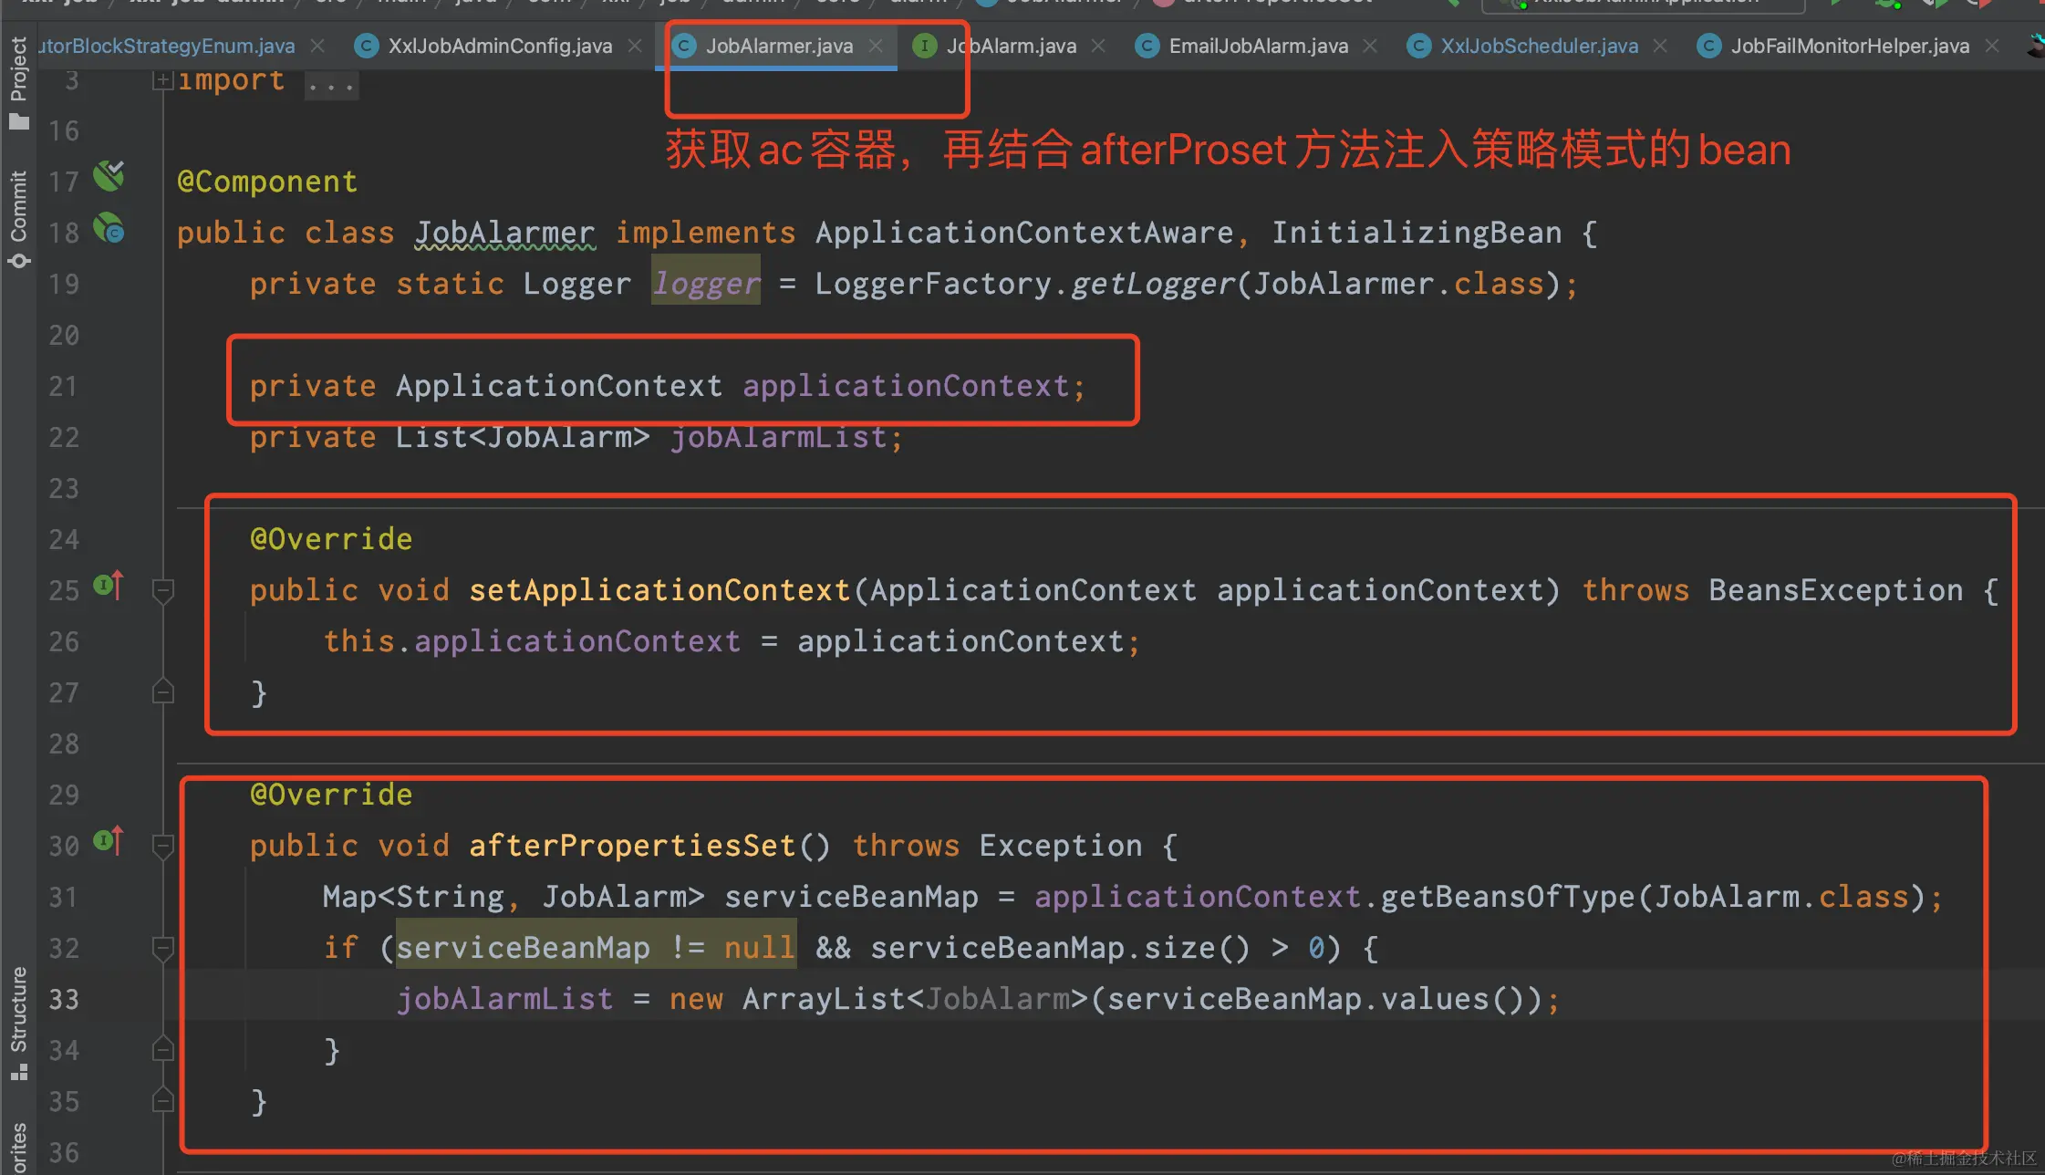Switch to the JobAlarm.java tab
Viewport: 2045px width, 1175px height.
pyautogui.click(x=1011, y=46)
